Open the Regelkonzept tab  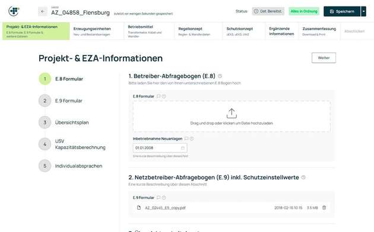point(198,31)
